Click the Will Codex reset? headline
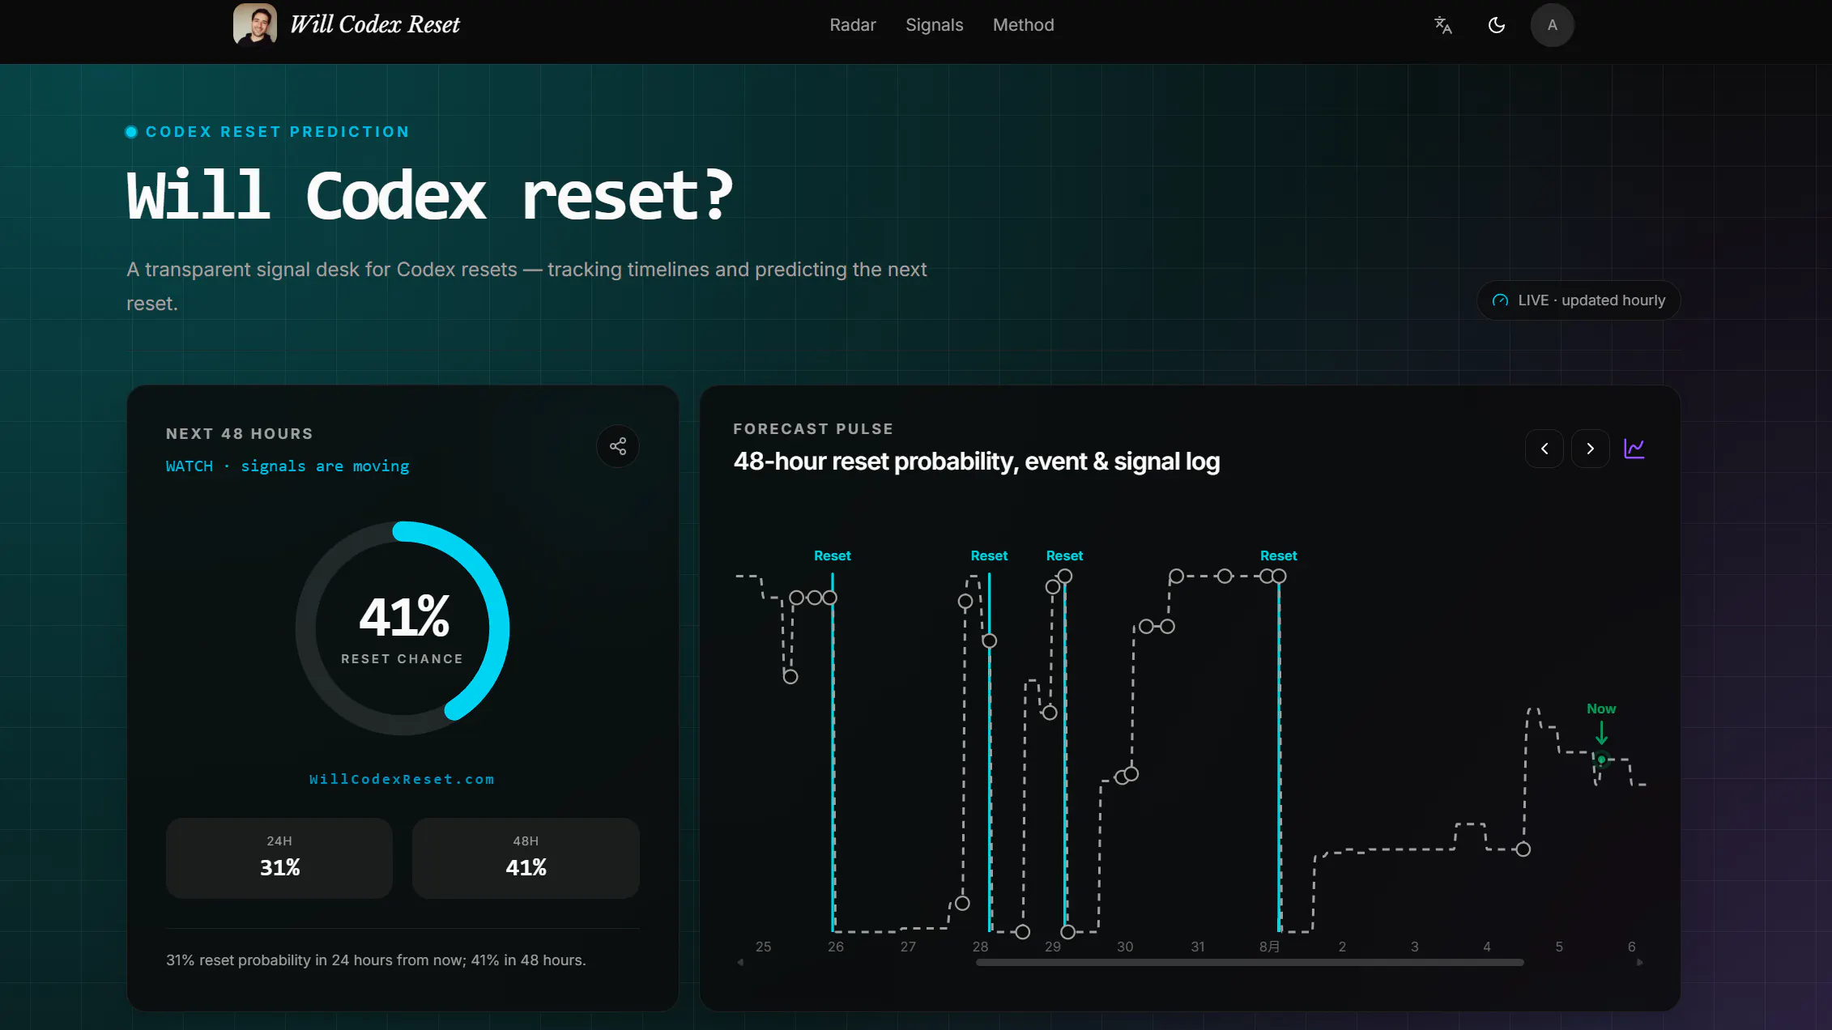Image resolution: width=1832 pixels, height=1030 pixels. coord(430,196)
